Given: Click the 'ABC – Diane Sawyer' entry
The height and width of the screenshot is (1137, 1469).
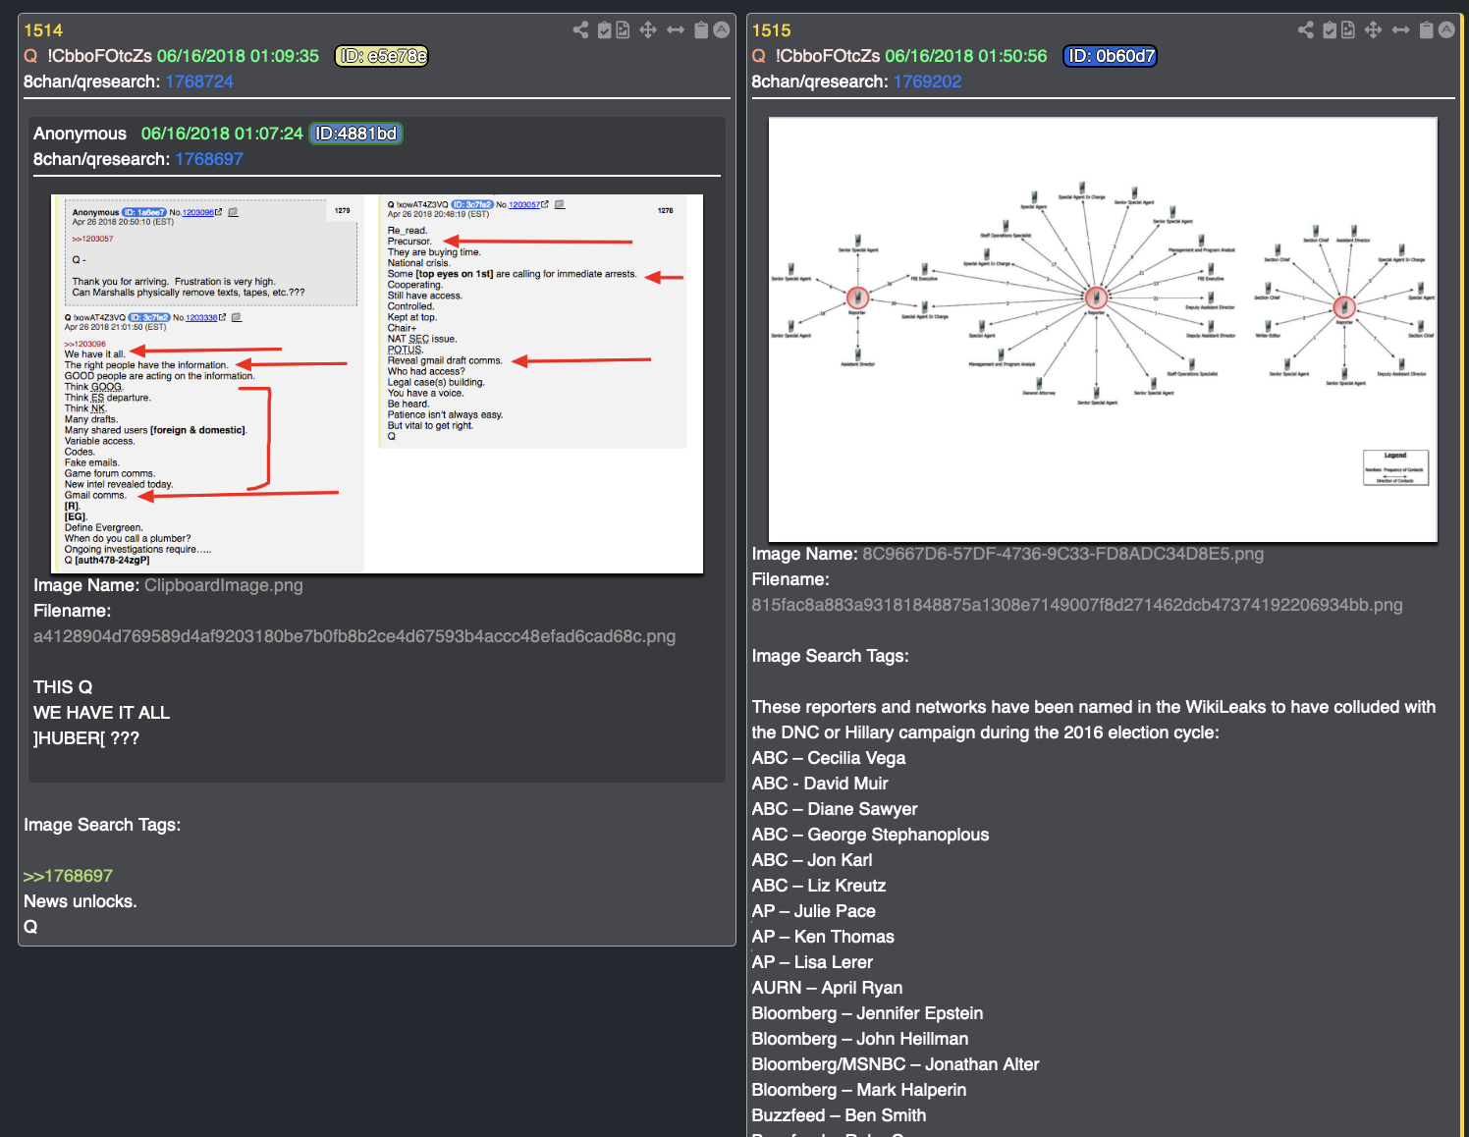Looking at the screenshot, I should (835, 809).
